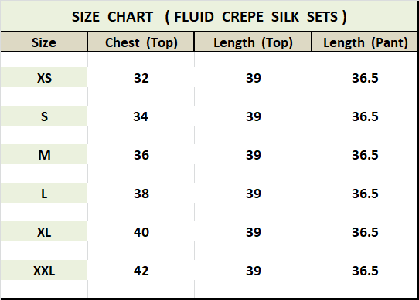
Task: Select the S size row label
Action: click(44, 116)
